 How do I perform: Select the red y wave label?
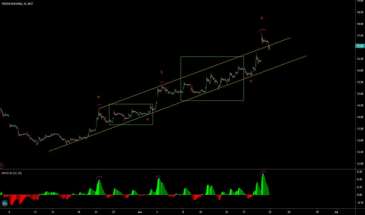pos(162,72)
